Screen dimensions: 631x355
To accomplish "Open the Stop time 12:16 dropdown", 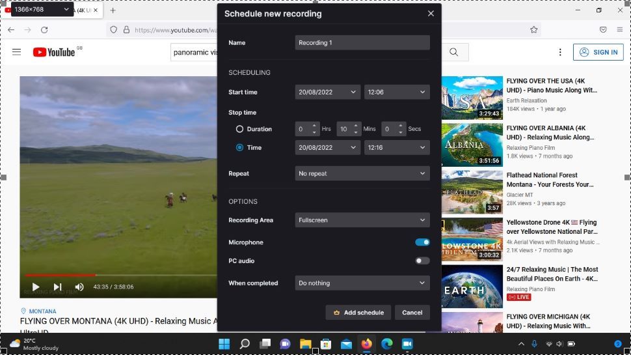I will click(x=396, y=147).
